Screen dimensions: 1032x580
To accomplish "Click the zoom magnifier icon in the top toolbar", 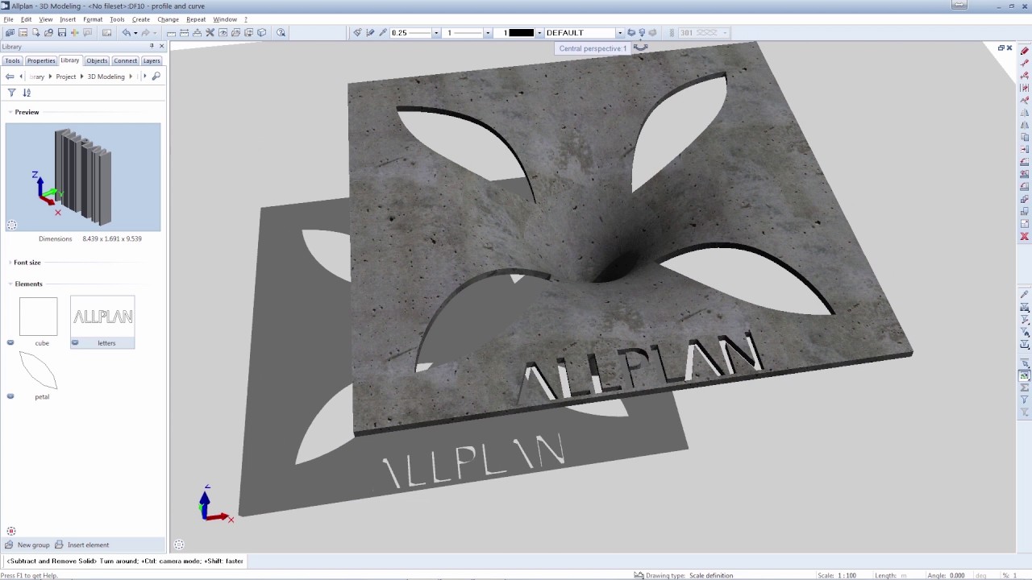I will pos(281,33).
